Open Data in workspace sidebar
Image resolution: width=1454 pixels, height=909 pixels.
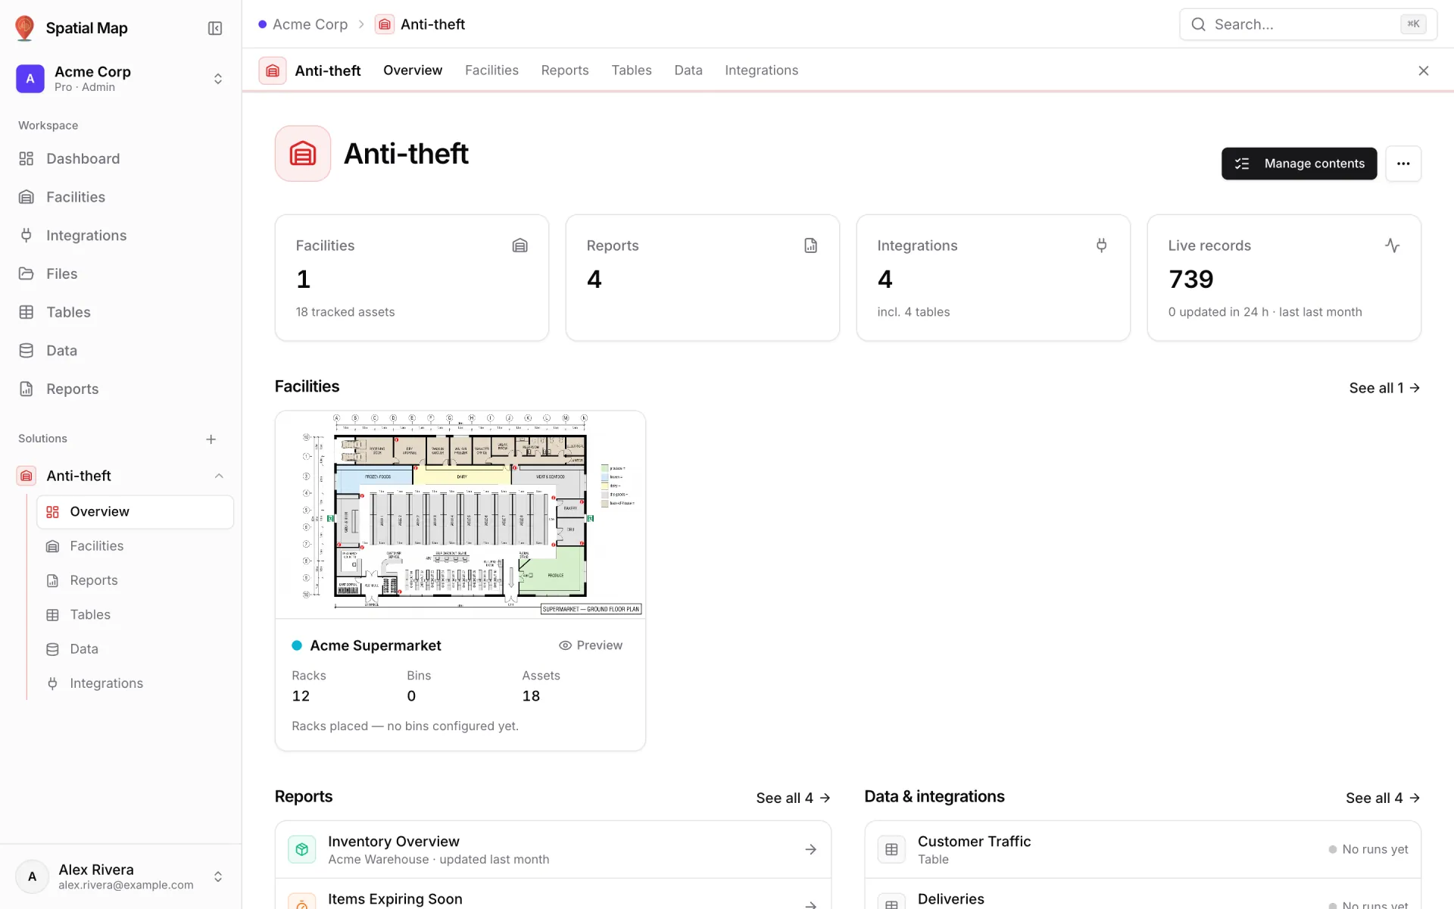(121, 350)
